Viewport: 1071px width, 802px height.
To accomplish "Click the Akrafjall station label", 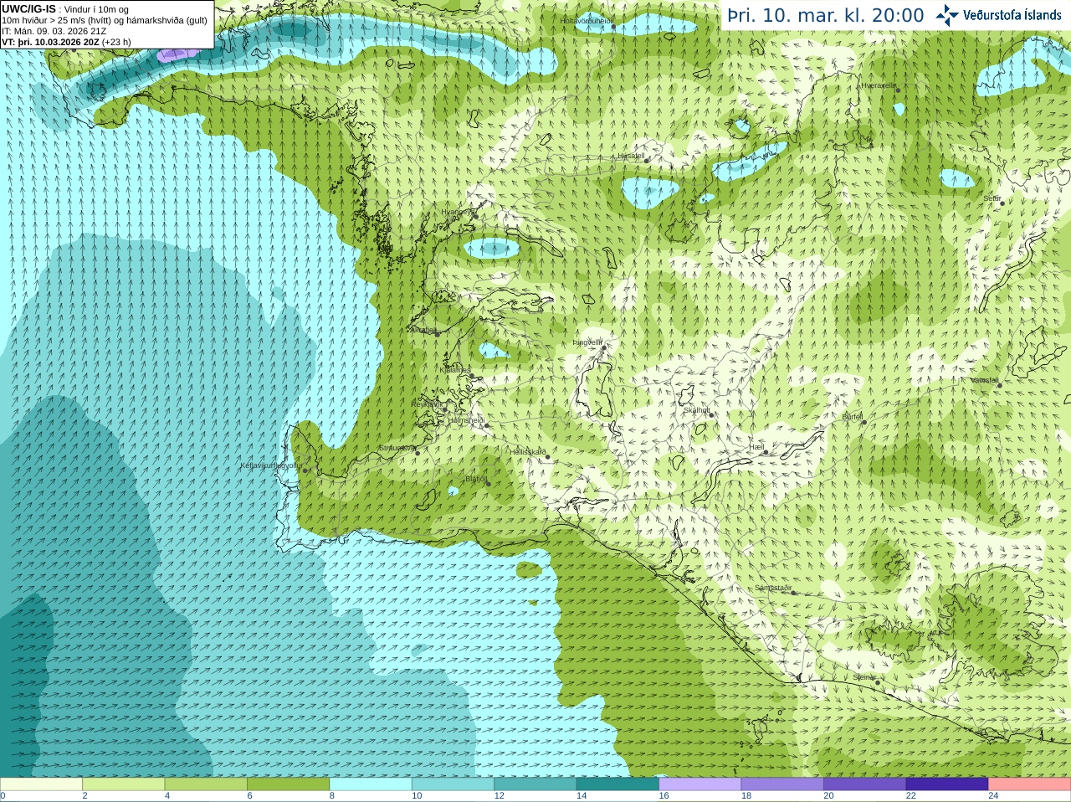I will (x=423, y=330).
